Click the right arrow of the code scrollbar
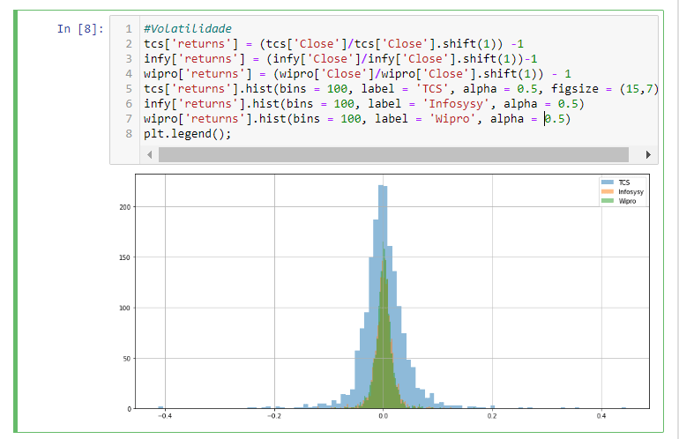Image resolution: width=679 pixels, height=439 pixels. [x=649, y=154]
